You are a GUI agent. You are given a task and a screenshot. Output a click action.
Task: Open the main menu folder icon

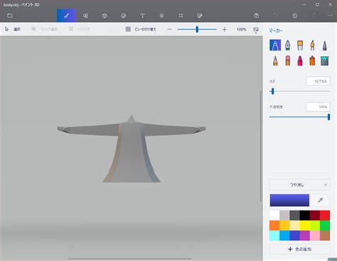[10, 16]
